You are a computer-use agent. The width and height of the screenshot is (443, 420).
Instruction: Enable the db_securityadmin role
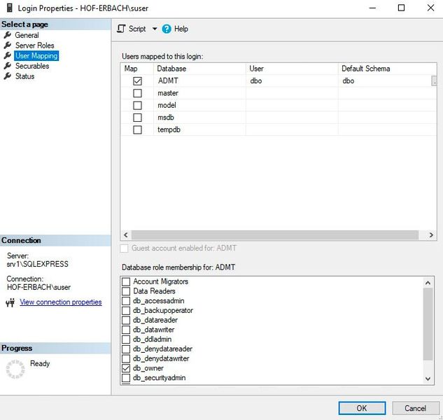coord(126,378)
